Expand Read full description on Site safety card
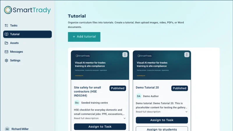Image resolution: width=233 pixels, height=131 pixels. (100, 118)
